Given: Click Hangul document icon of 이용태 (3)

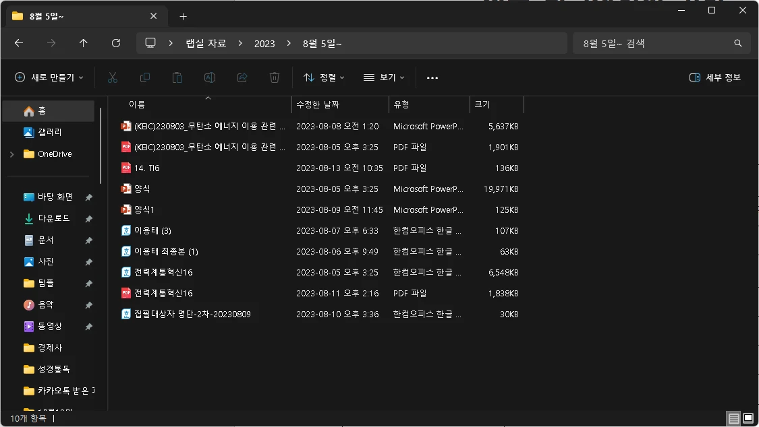Looking at the screenshot, I should 126,230.
